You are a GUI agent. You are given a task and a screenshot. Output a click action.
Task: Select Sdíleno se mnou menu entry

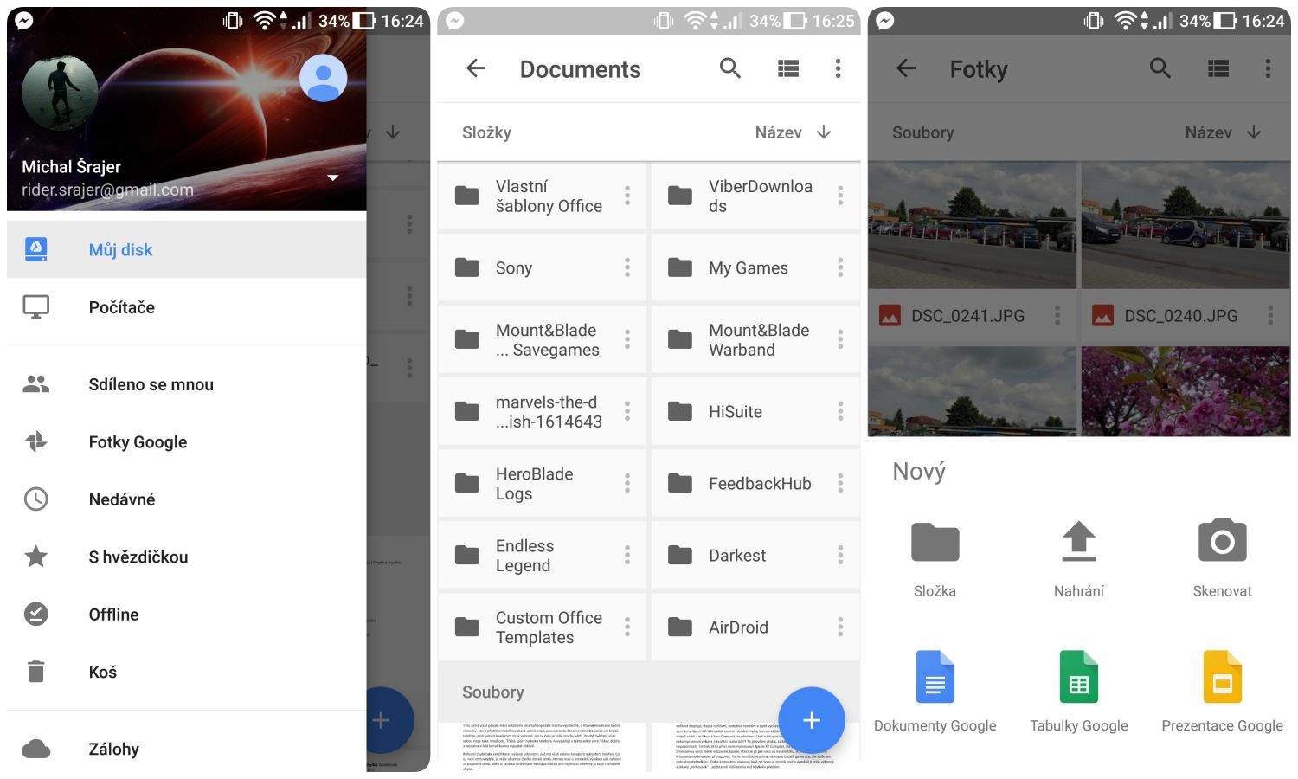(151, 384)
